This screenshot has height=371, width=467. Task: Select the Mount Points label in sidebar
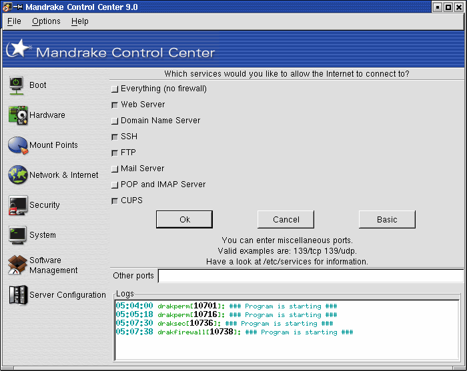53,145
